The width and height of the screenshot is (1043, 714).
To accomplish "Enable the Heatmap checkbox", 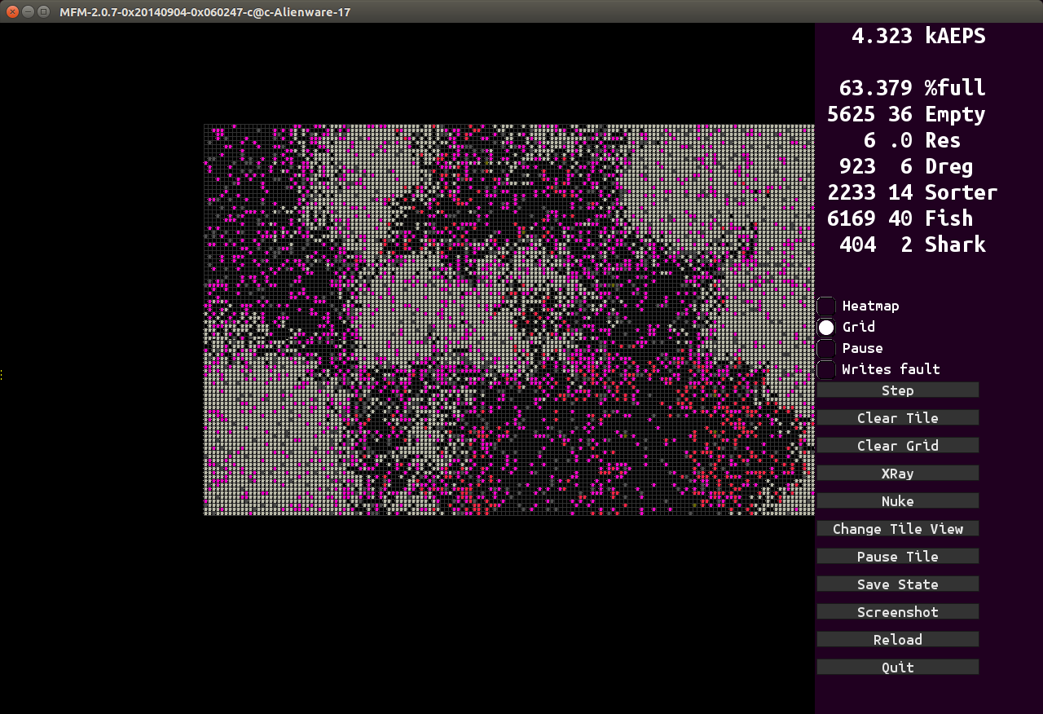I will coord(826,306).
